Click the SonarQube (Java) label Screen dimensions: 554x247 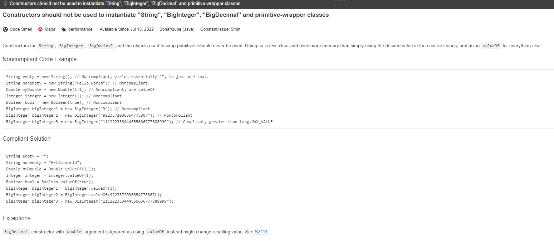177,29
